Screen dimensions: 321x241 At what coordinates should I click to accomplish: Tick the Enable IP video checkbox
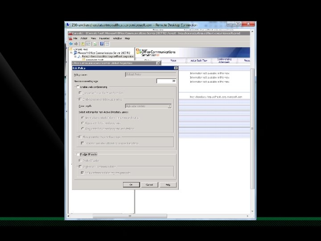tap(80, 161)
